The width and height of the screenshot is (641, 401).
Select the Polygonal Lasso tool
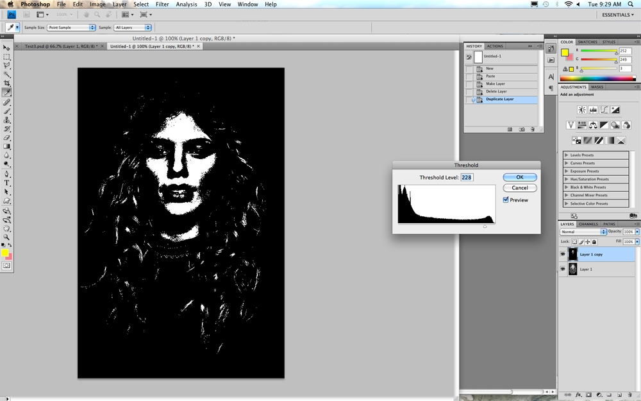pyautogui.click(x=6, y=65)
